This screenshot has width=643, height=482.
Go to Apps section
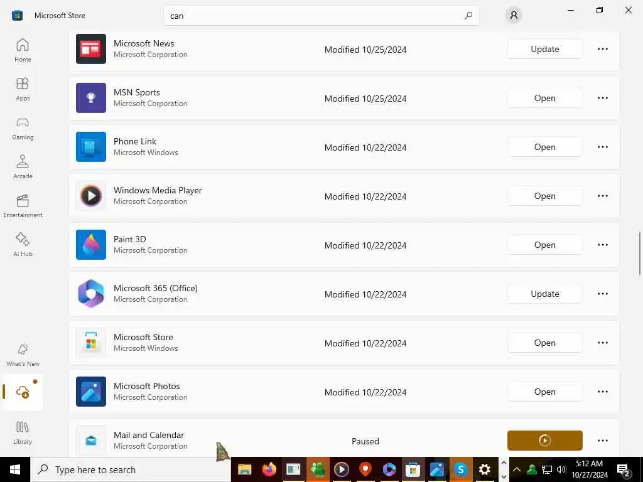[x=23, y=89]
